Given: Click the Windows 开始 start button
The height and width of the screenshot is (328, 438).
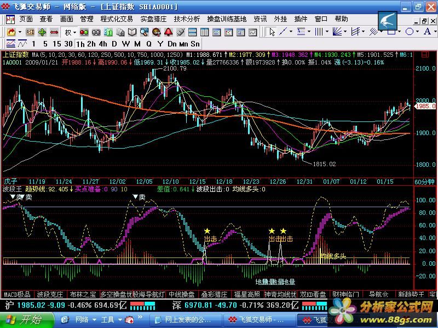Looking at the screenshot, I should click(26, 320).
